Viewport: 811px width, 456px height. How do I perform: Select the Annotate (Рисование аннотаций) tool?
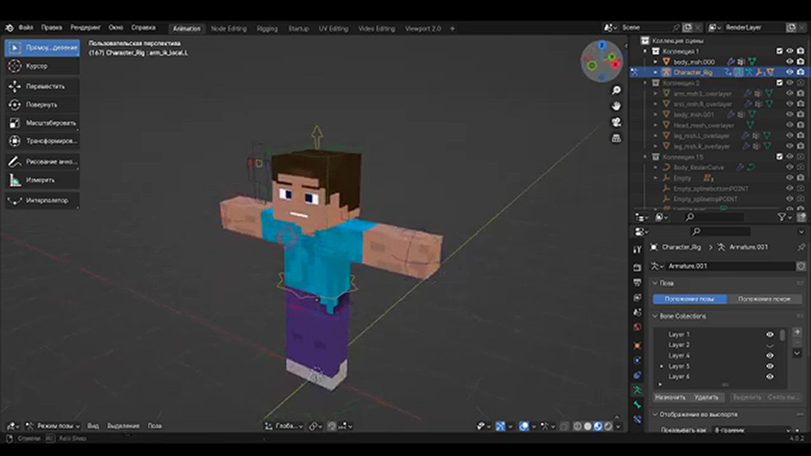point(42,162)
